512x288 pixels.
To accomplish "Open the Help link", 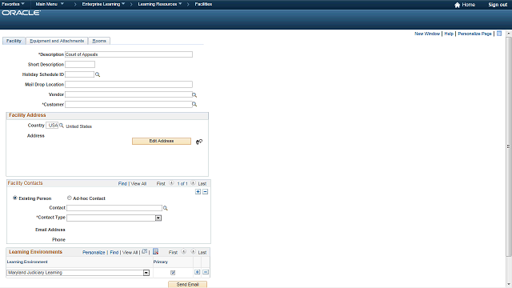I will pyautogui.click(x=449, y=34).
